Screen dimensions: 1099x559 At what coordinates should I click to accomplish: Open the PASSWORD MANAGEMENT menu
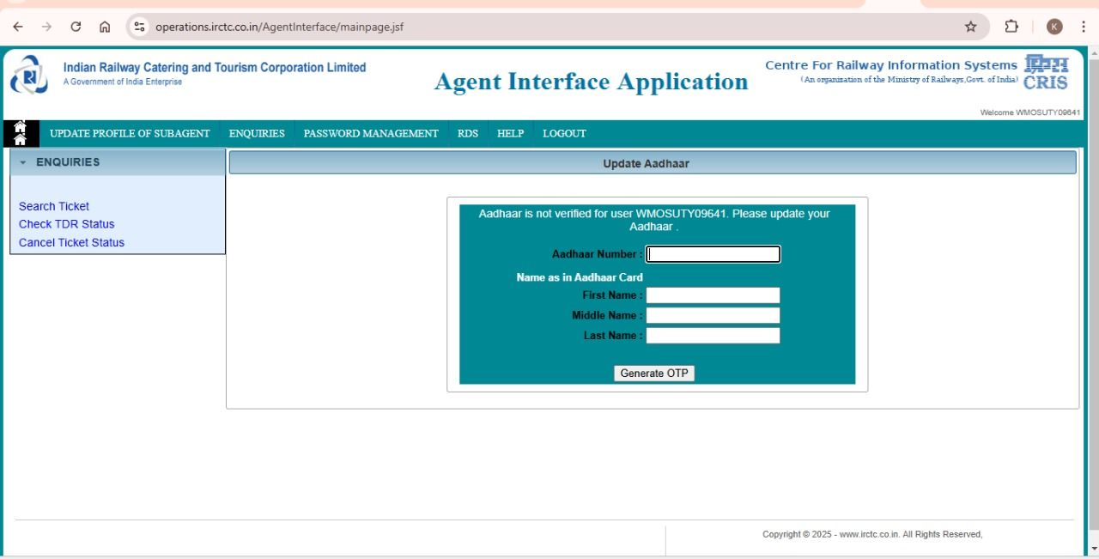click(370, 133)
